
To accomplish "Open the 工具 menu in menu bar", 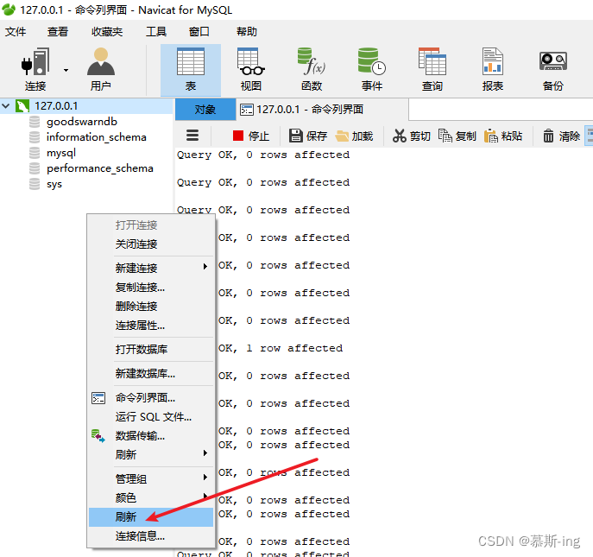I will pos(156,31).
